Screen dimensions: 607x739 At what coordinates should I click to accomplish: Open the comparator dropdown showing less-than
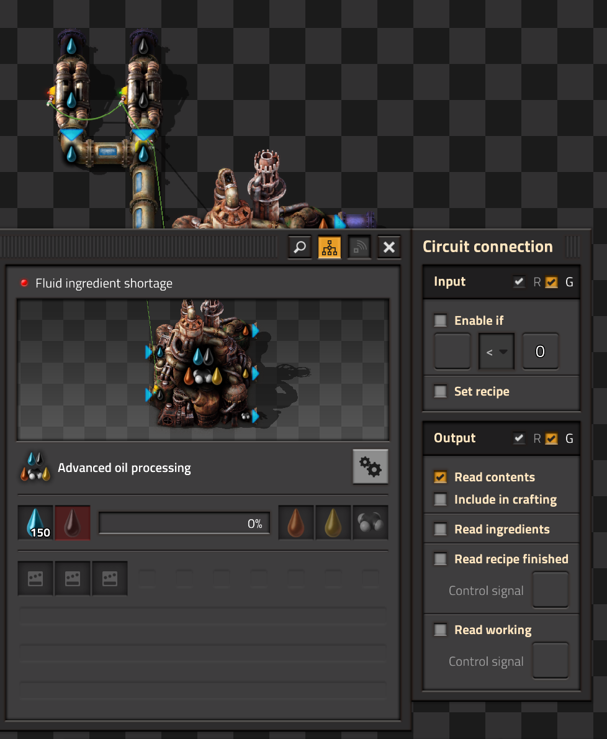497,351
